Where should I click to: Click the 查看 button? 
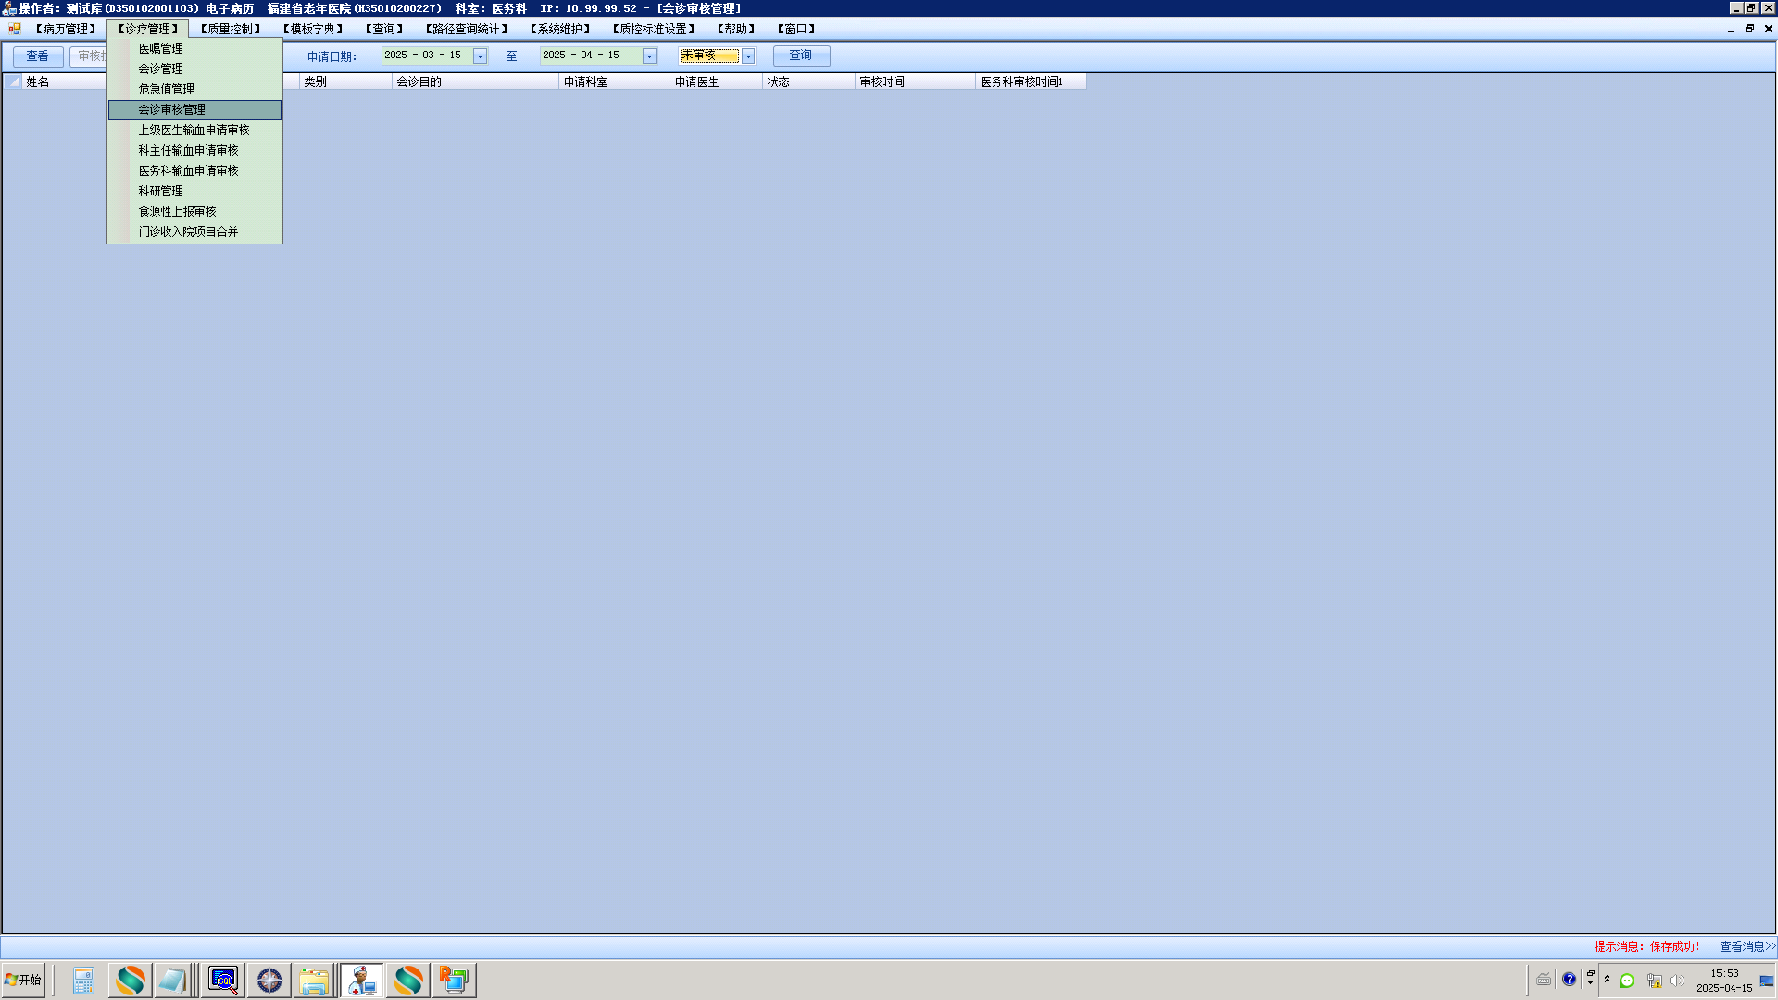pyautogui.click(x=38, y=56)
